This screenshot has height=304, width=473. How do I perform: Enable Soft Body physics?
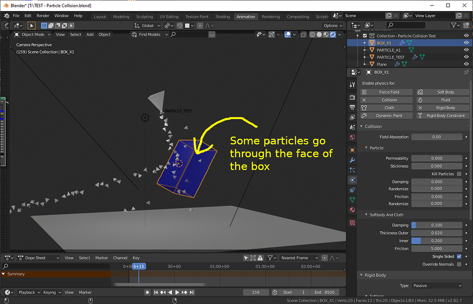tap(443, 92)
